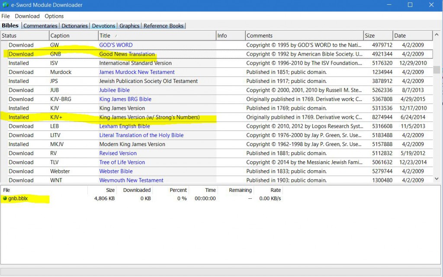Select the Lexham English Bible row
The height and width of the screenshot is (277, 443).
point(125,126)
